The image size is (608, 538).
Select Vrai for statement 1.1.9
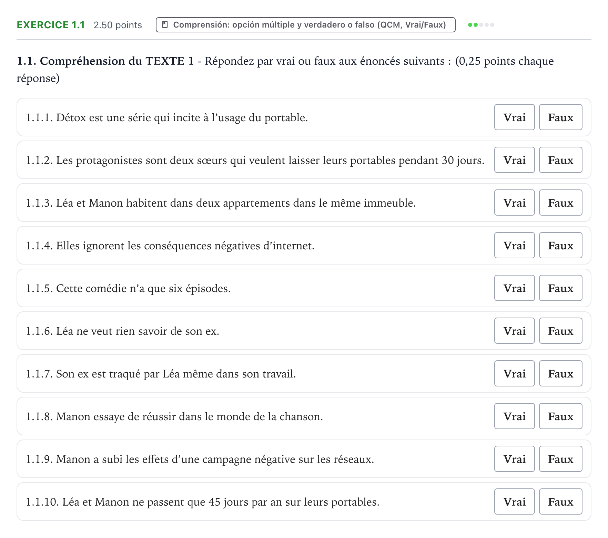coord(514,459)
